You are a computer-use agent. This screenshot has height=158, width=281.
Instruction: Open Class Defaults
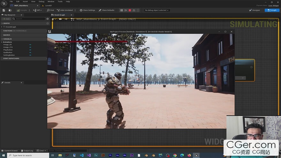tap(106, 10)
